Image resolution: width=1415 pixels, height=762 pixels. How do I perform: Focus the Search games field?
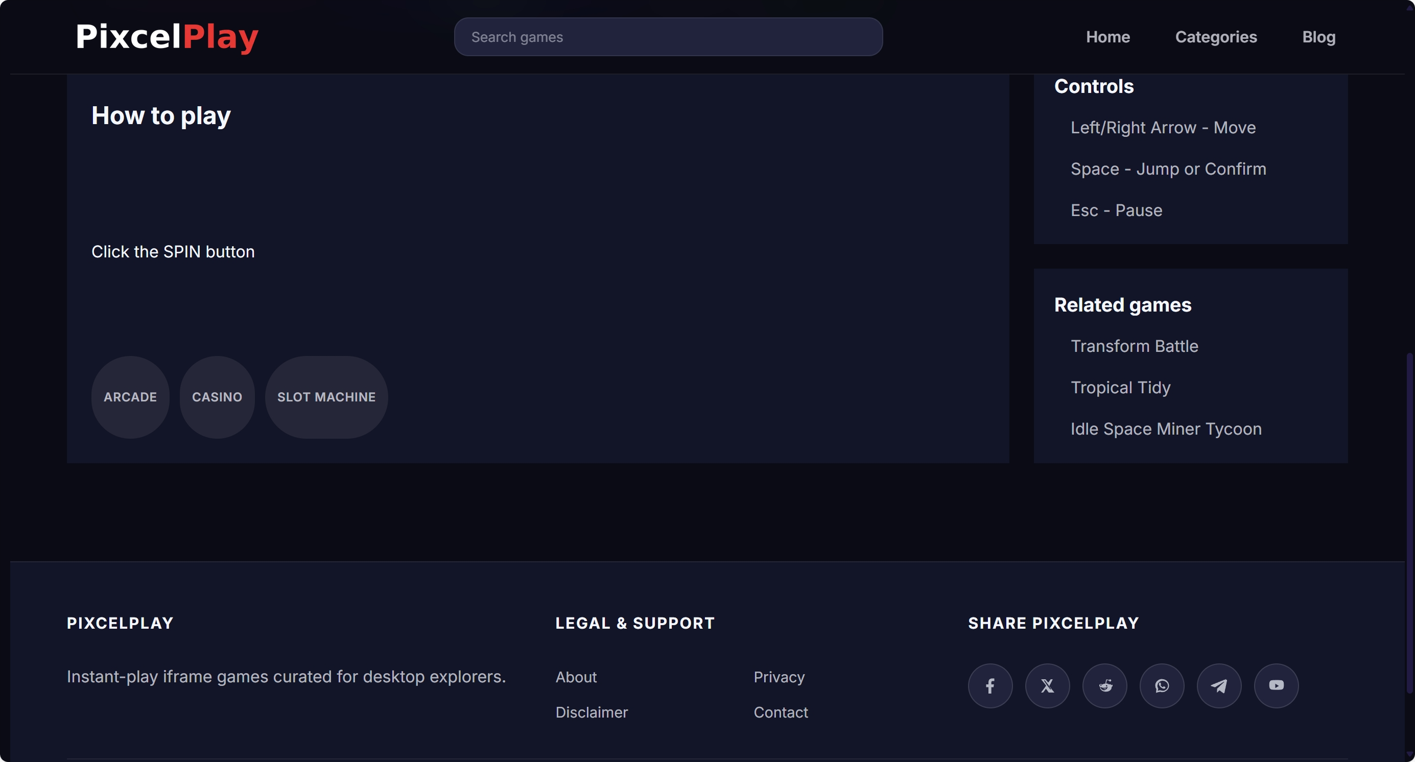pos(668,37)
